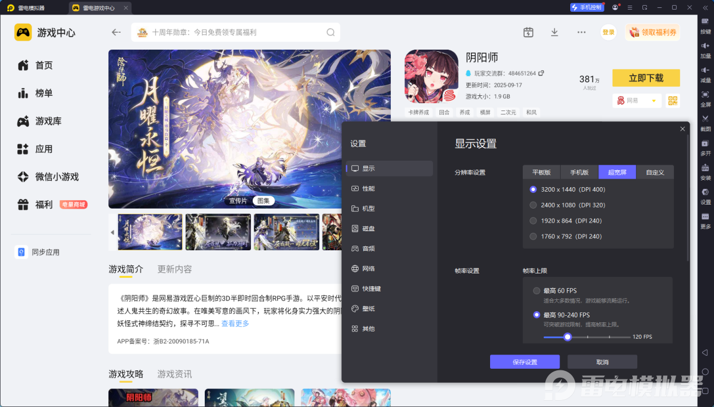Open 网络 network settings category

point(390,268)
